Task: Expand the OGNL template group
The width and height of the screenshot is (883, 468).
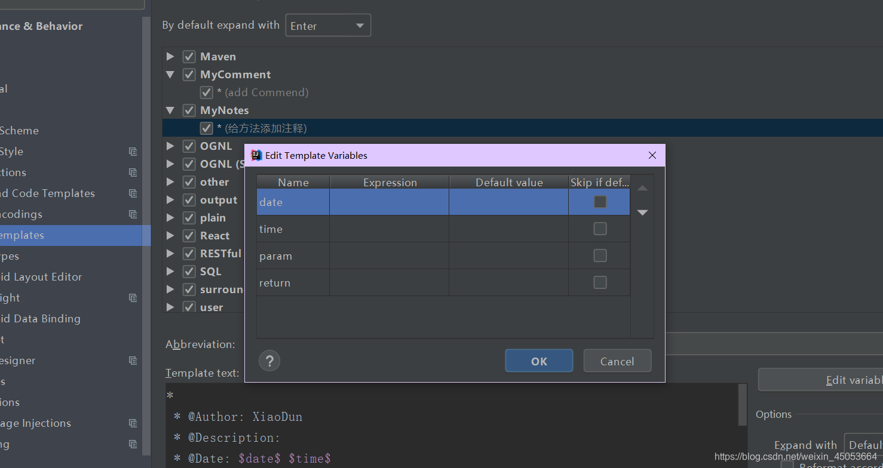Action: click(x=170, y=146)
